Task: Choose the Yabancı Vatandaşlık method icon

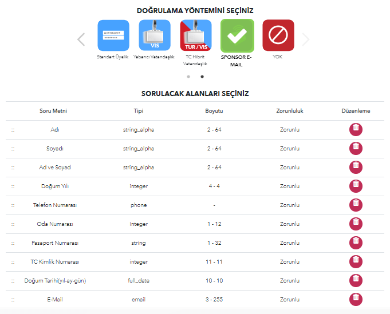Action: coord(155,35)
